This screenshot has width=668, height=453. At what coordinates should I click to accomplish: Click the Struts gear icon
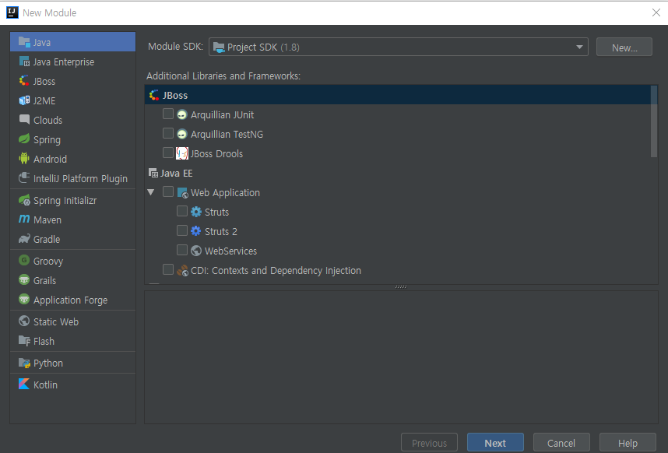point(196,212)
